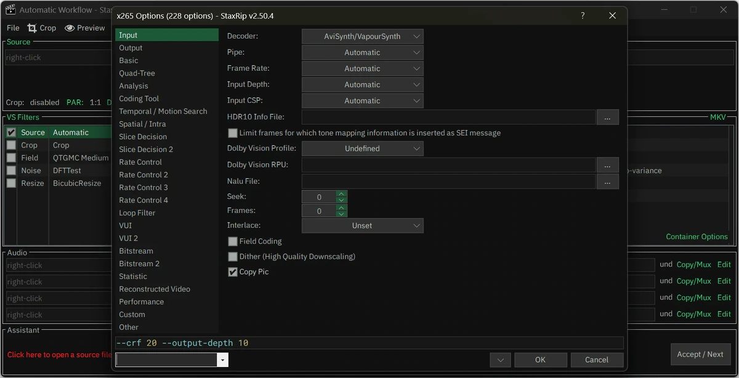739x378 pixels.
Task: Click the command line text field
Action: [369, 343]
